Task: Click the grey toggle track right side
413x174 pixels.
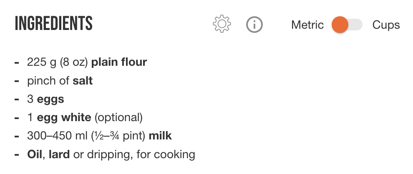Action: coord(355,25)
